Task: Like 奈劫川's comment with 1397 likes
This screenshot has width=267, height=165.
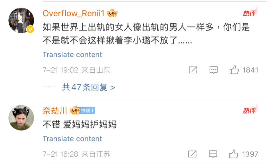Action: coord(234,154)
